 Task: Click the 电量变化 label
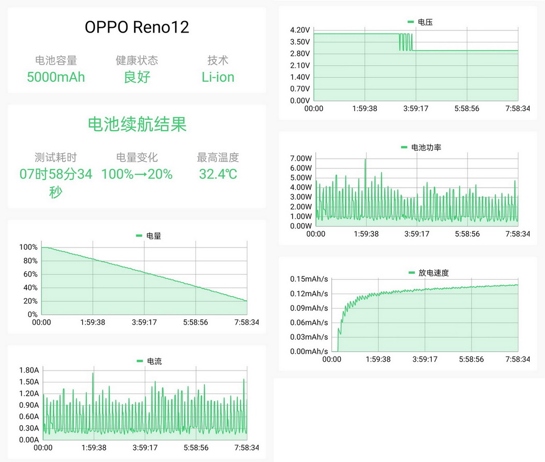137,157
